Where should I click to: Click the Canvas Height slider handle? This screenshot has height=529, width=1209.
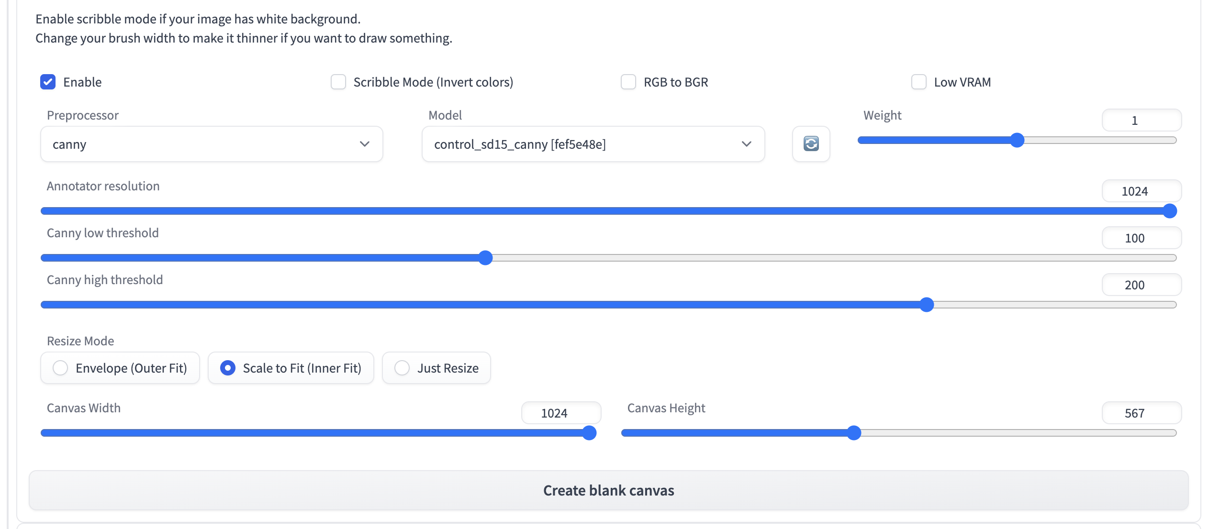coord(854,433)
